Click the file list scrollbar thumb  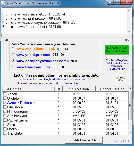click(130, 106)
